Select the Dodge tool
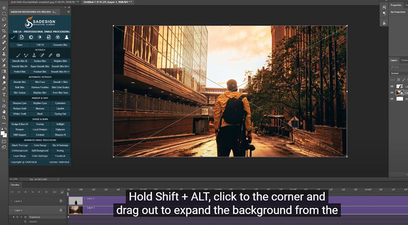 pyautogui.click(x=4, y=83)
